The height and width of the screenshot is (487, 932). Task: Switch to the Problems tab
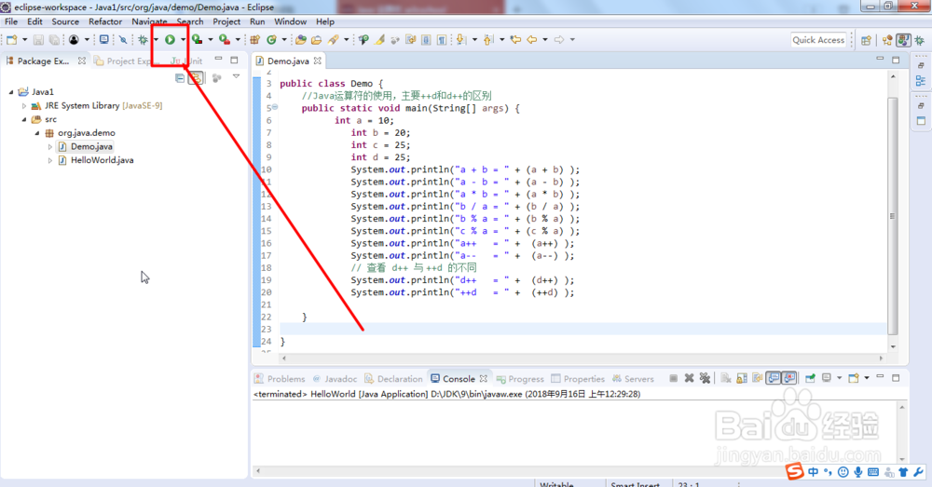280,379
